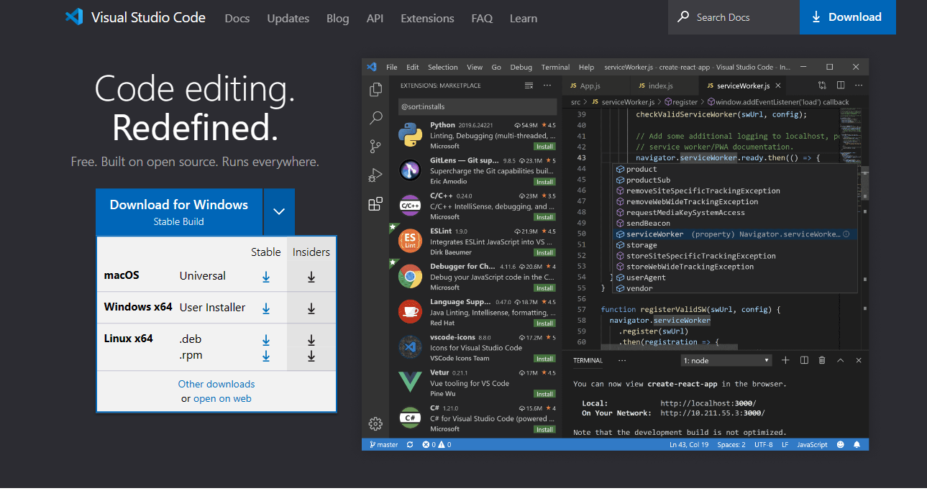This screenshot has width=927, height=496.
Task: Click the sync changes icon in the status bar
Action: (410, 445)
